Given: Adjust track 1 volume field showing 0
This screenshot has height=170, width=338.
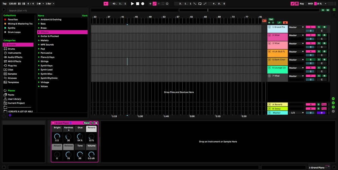Looking at the screenshot, I should coord(310,31).
